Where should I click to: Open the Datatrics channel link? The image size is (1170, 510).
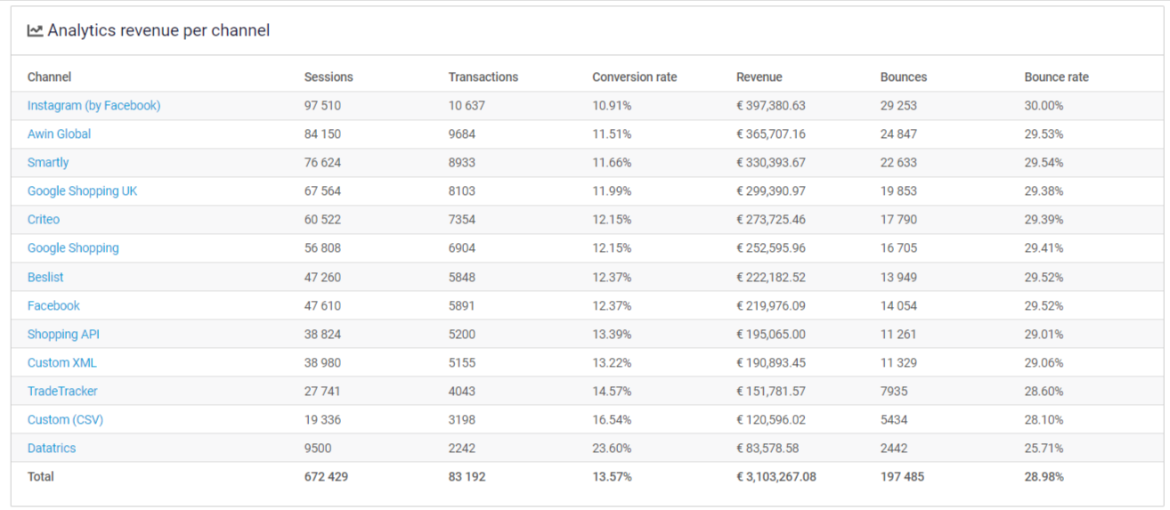click(x=52, y=448)
